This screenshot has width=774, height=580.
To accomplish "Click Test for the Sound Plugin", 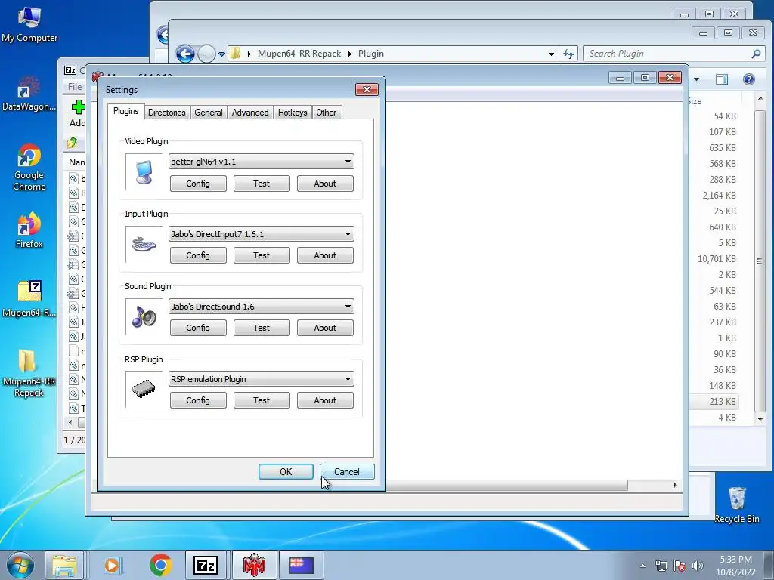I will (262, 328).
